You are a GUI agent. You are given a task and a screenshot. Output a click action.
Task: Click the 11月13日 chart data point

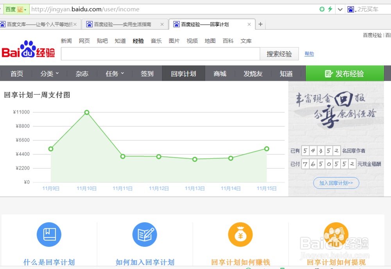[195, 159]
